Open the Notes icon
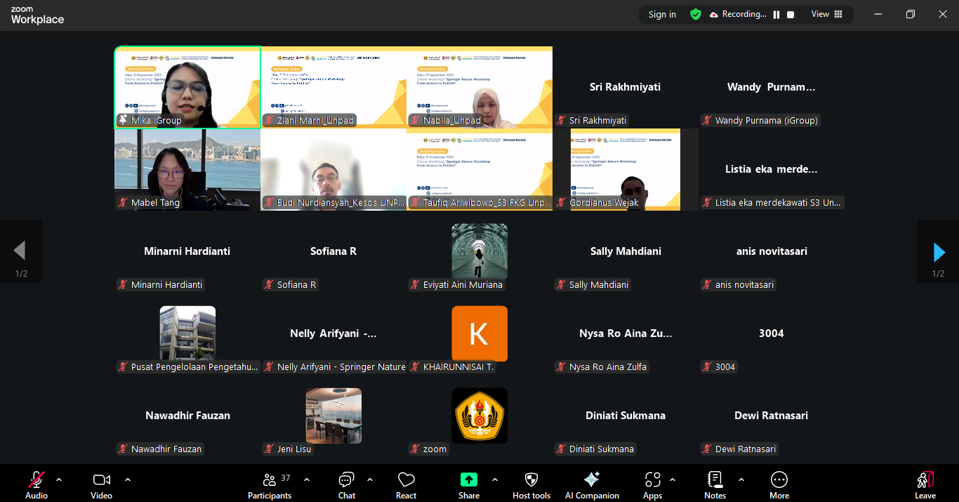Viewport: 959px width, 502px height. coord(715,480)
